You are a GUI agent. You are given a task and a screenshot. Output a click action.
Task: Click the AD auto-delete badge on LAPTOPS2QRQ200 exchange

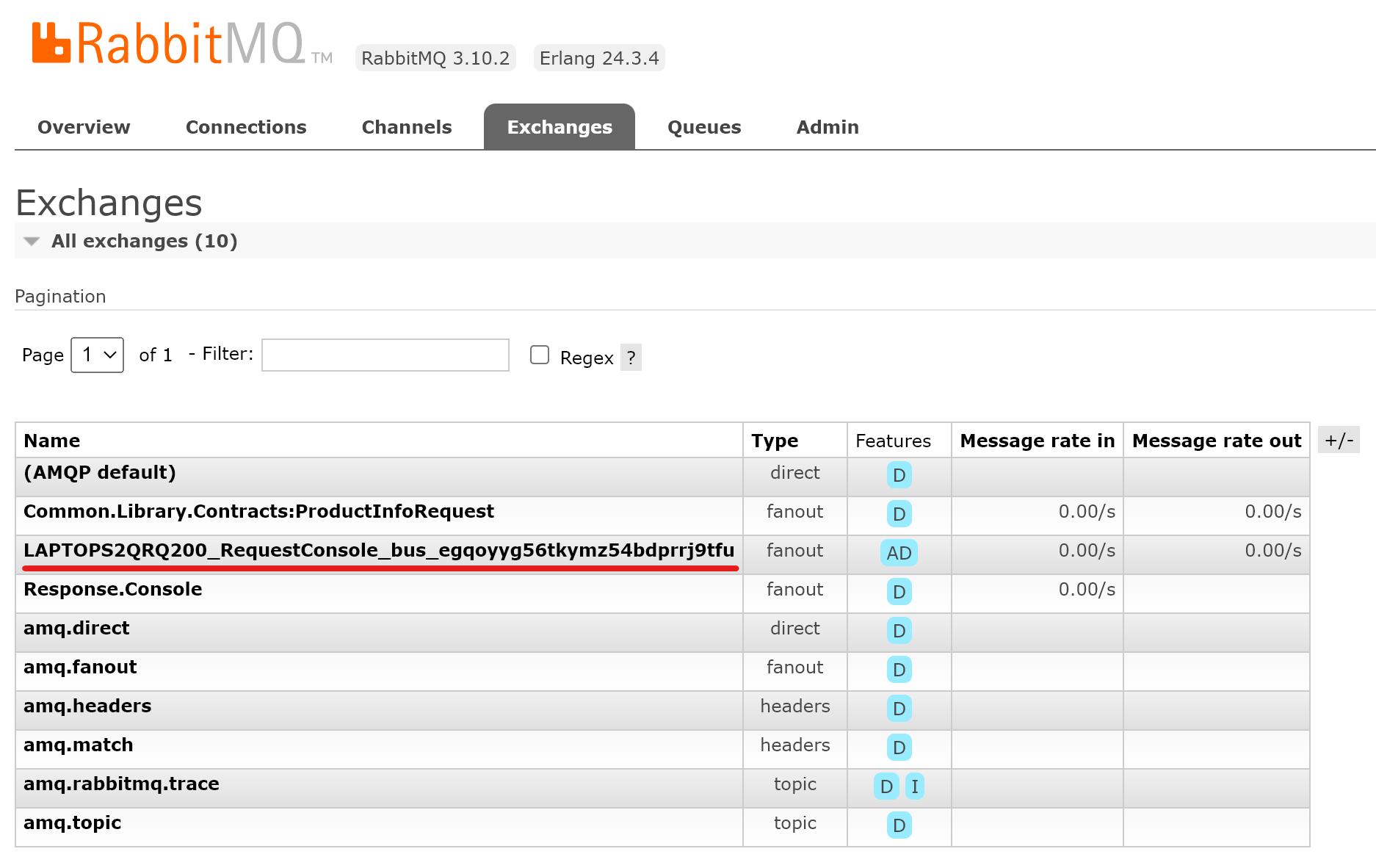pos(898,554)
